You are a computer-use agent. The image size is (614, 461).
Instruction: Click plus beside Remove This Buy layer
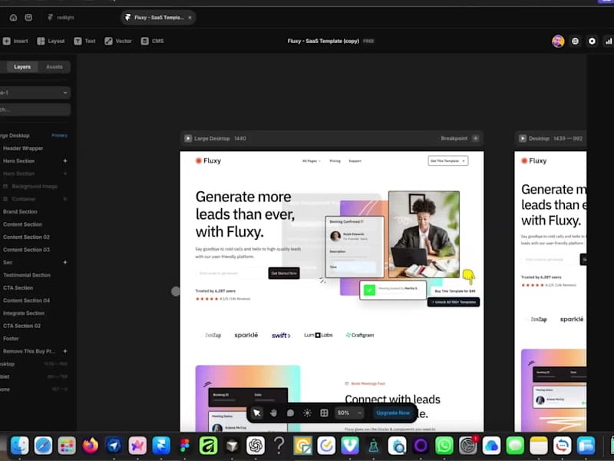(65, 351)
